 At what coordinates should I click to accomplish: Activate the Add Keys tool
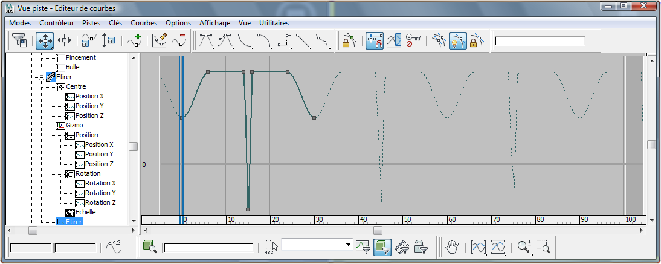pos(134,40)
